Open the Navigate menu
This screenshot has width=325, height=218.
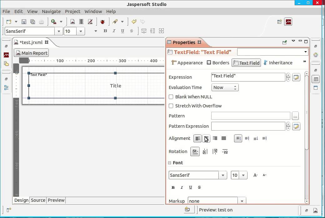[x=51, y=11]
